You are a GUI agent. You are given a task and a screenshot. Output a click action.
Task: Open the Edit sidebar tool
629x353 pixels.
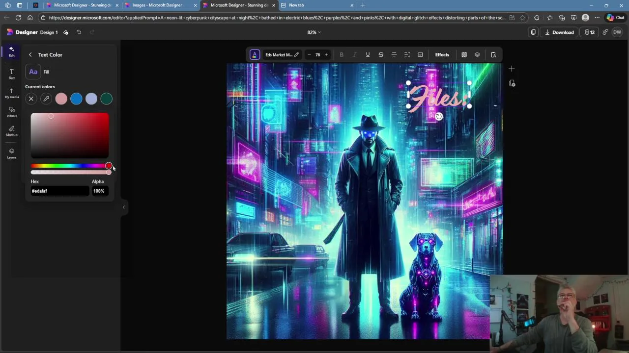[x=11, y=51]
